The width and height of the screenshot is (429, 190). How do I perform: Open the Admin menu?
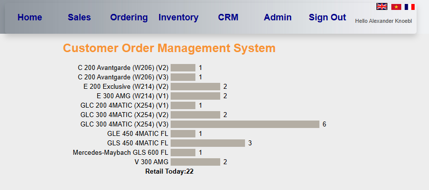tap(278, 17)
